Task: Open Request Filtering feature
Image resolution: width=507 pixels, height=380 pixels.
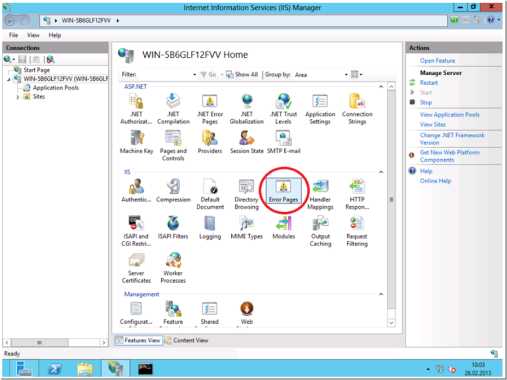Action: (x=357, y=231)
